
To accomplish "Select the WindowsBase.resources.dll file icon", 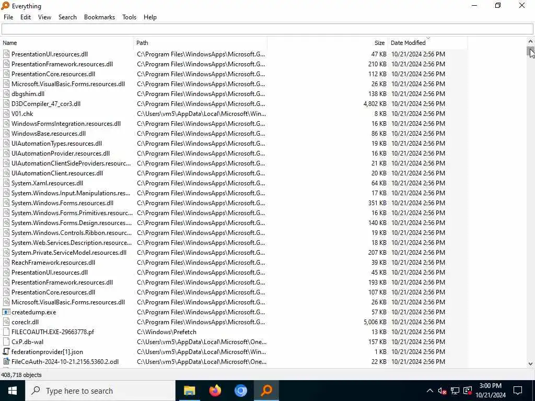I will 6,133.
